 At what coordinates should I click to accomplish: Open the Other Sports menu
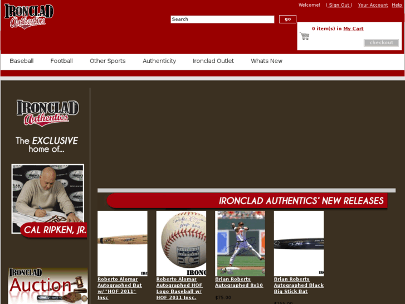(108, 61)
